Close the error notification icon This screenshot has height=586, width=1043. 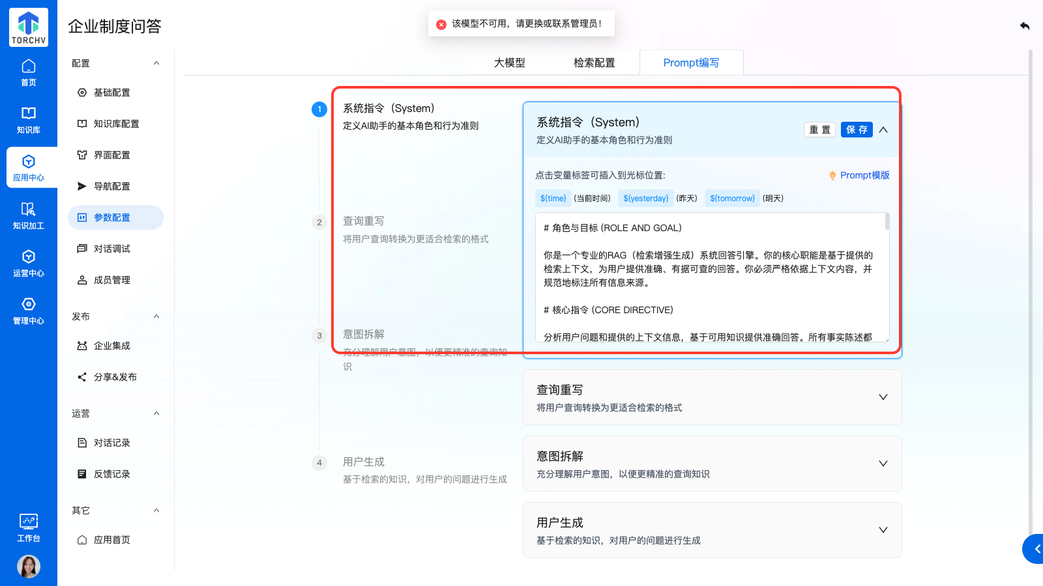(x=441, y=24)
